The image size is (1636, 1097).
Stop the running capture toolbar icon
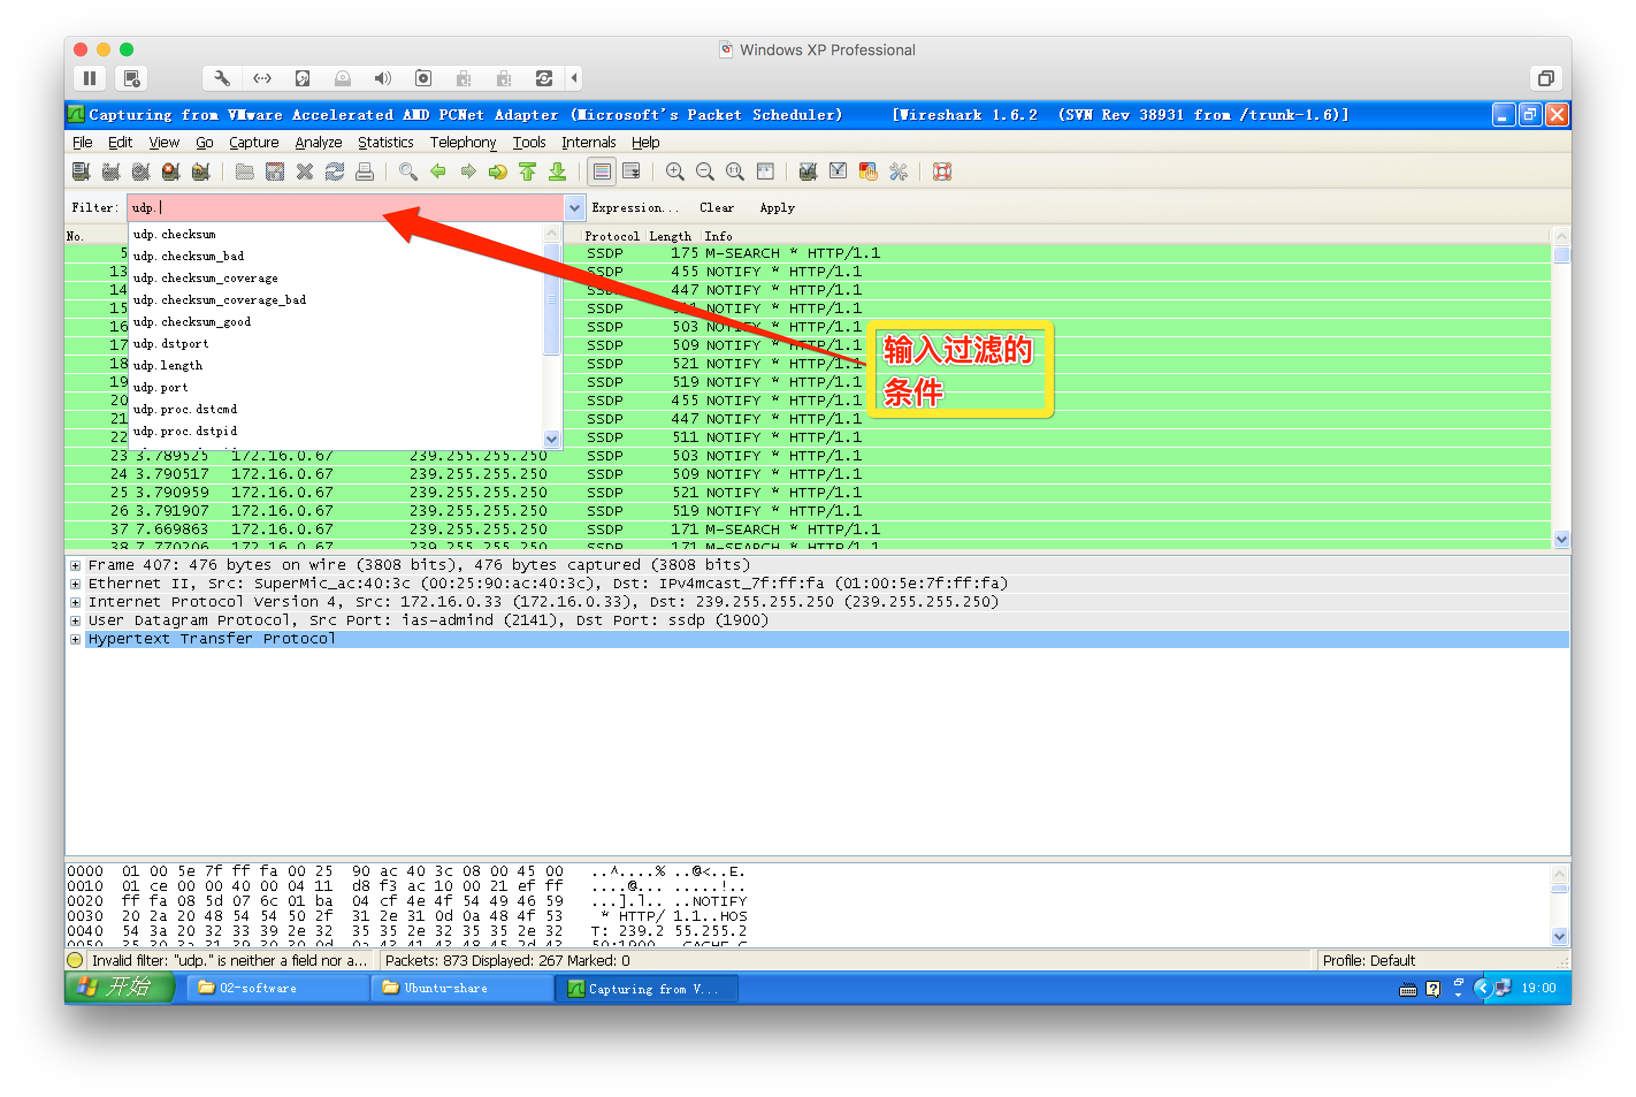click(x=171, y=172)
